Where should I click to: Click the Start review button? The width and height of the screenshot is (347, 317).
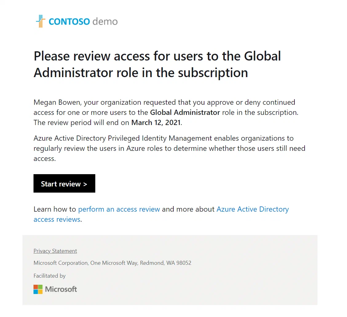point(64,183)
